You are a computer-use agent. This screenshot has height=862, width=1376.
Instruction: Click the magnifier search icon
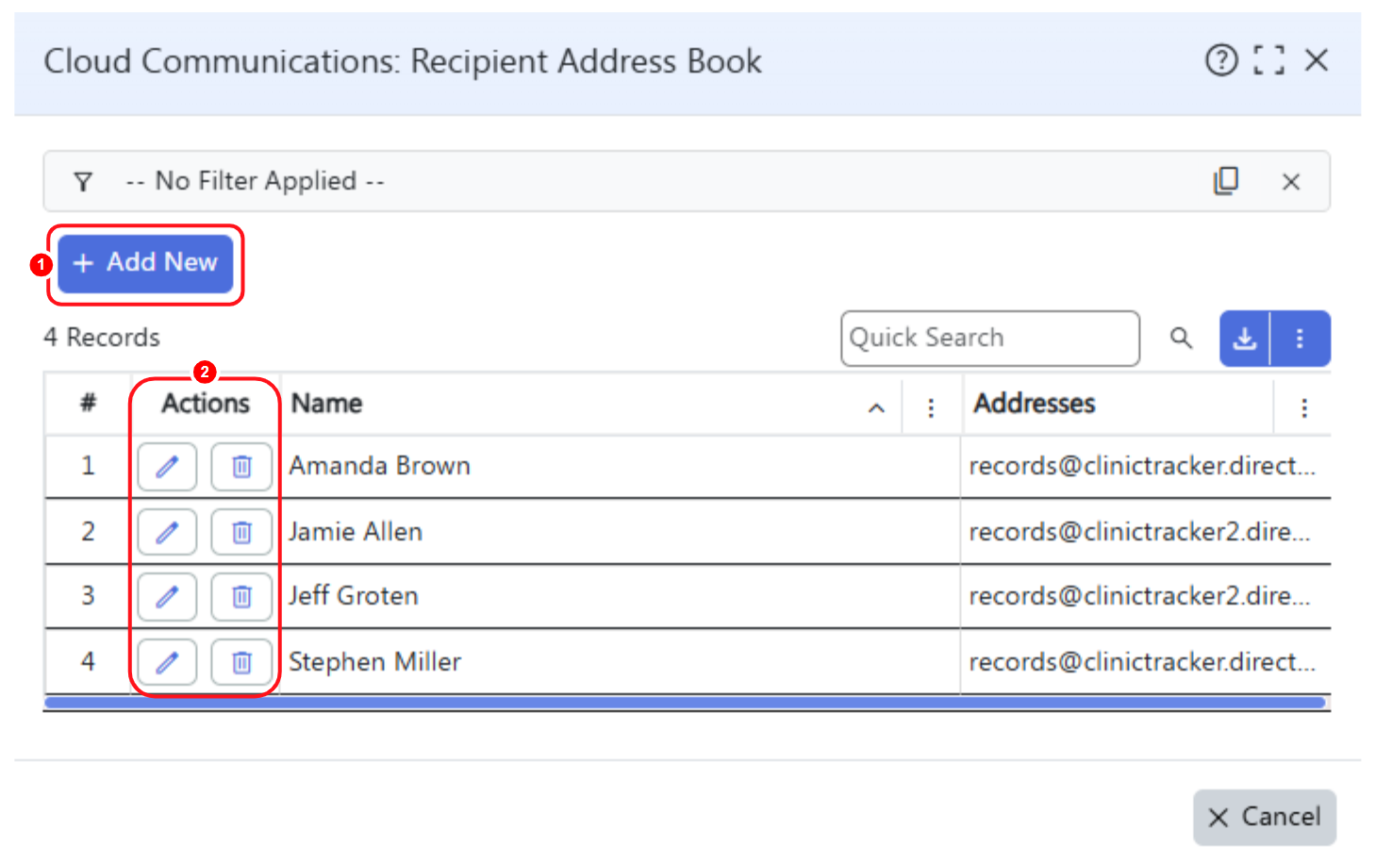(x=1181, y=338)
